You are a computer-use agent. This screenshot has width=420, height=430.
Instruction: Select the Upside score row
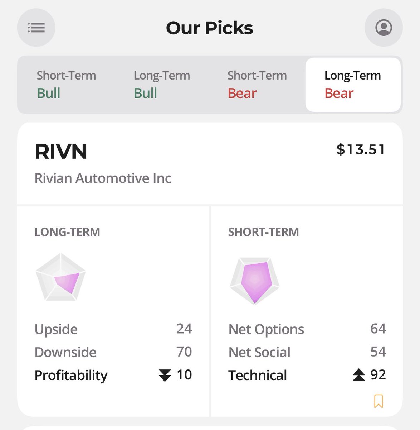pyautogui.click(x=113, y=329)
